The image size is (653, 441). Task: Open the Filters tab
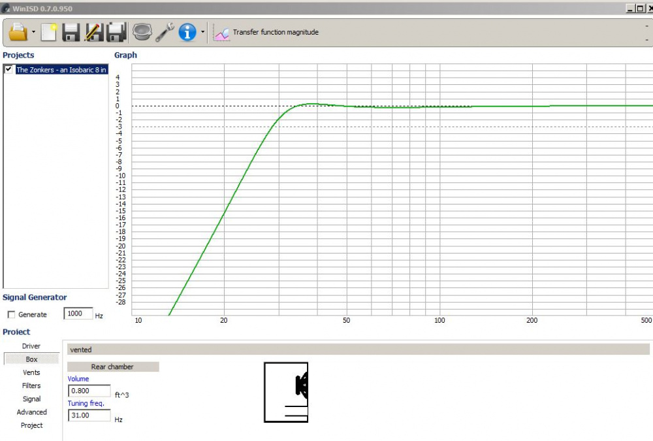[x=31, y=385]
